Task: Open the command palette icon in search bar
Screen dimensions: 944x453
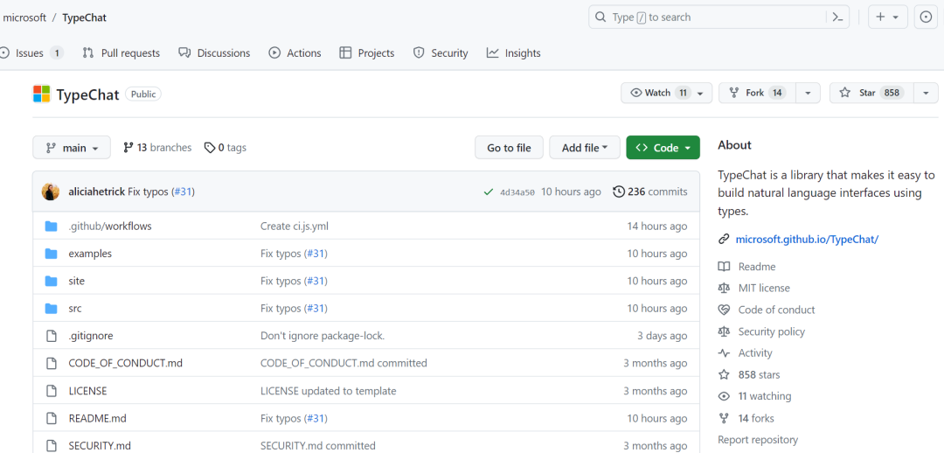Action: [836, 17]
